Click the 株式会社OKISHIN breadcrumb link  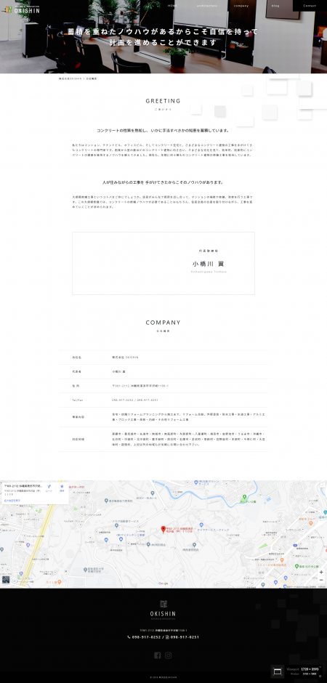point(70,78)
